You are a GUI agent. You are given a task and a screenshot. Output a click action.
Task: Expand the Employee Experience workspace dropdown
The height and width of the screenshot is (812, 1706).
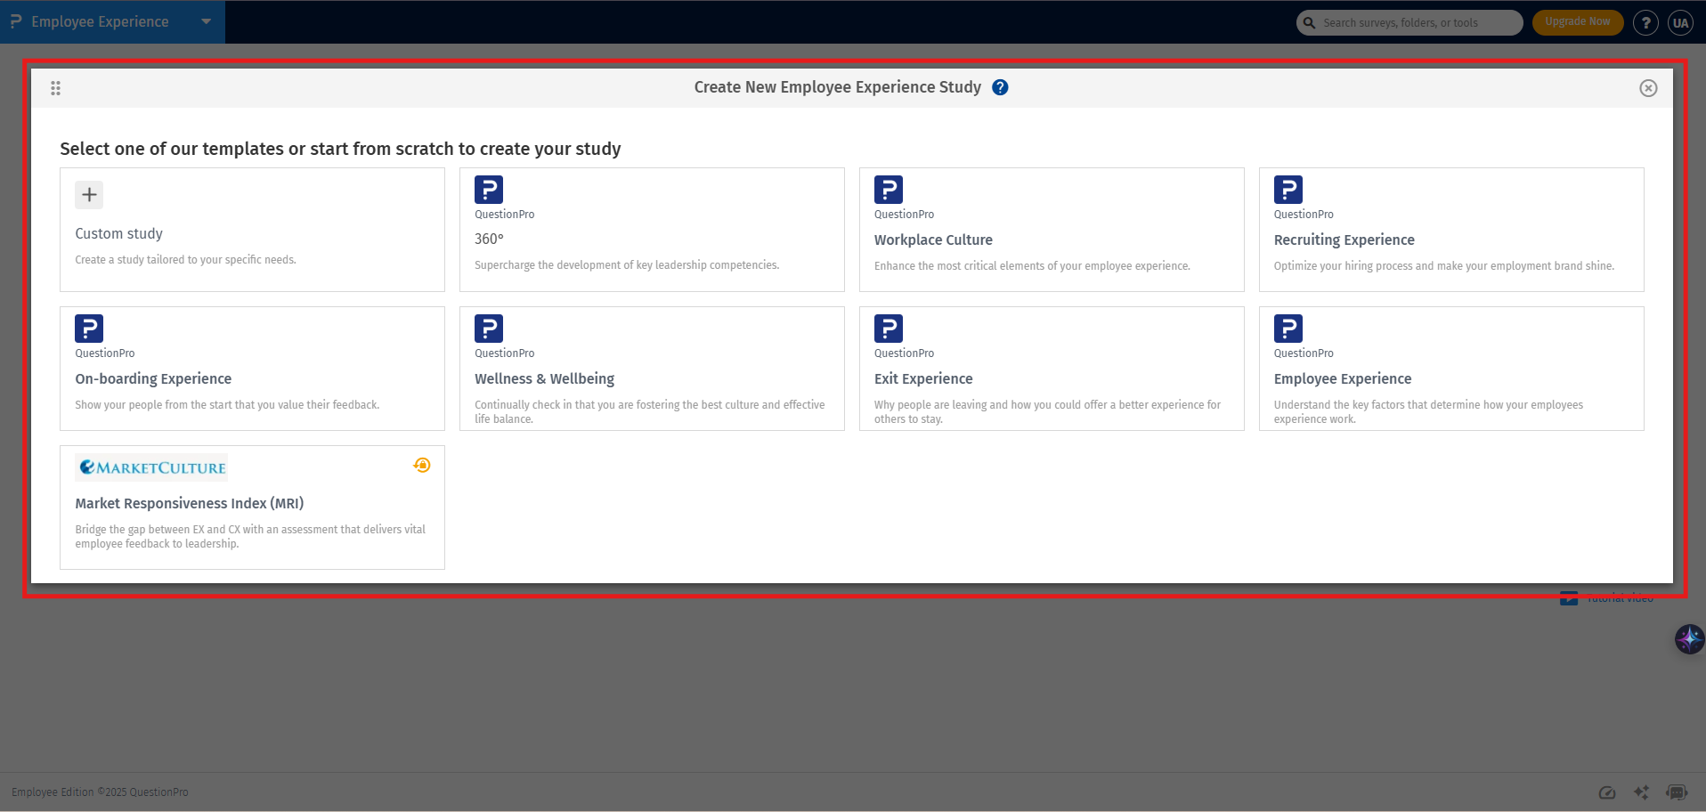tap(206, 22)
